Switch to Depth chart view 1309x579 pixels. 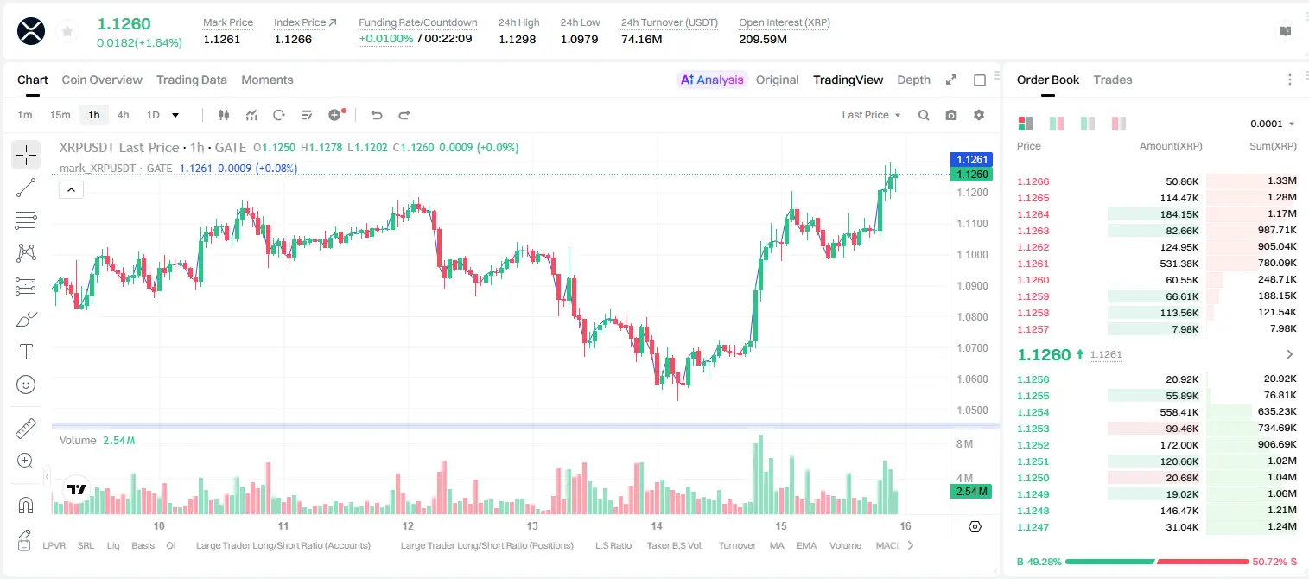(x=913, y=80)
